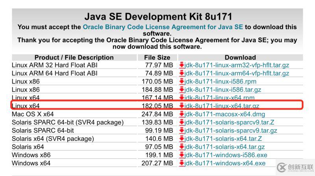Select Solaris SPARC 64-bit (SVR4 package) cell
This screenshot has width=315, height=176.
click(x=68, y=122)
